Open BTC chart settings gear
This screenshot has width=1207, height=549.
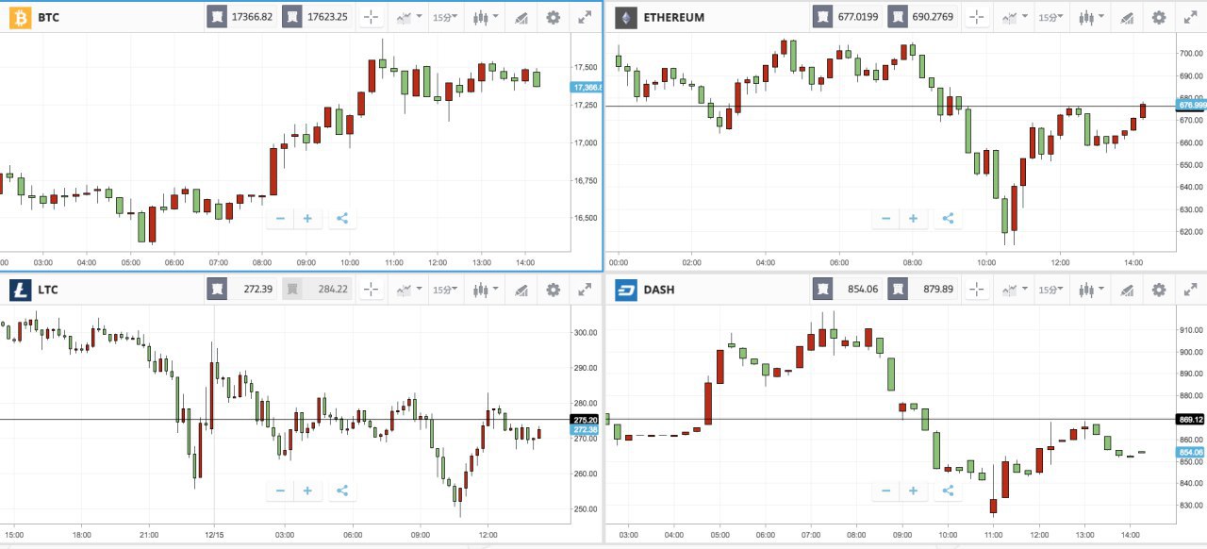[x=554, y=17]
